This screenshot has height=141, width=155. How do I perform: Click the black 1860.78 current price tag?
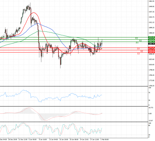click(x=152, y=44)
